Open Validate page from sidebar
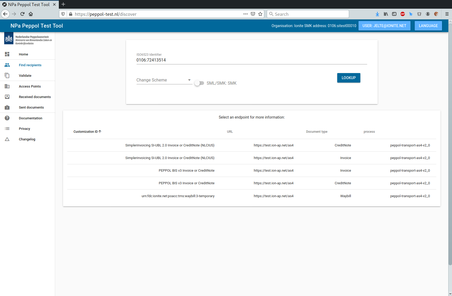452x296 pixels. point(28,75)
